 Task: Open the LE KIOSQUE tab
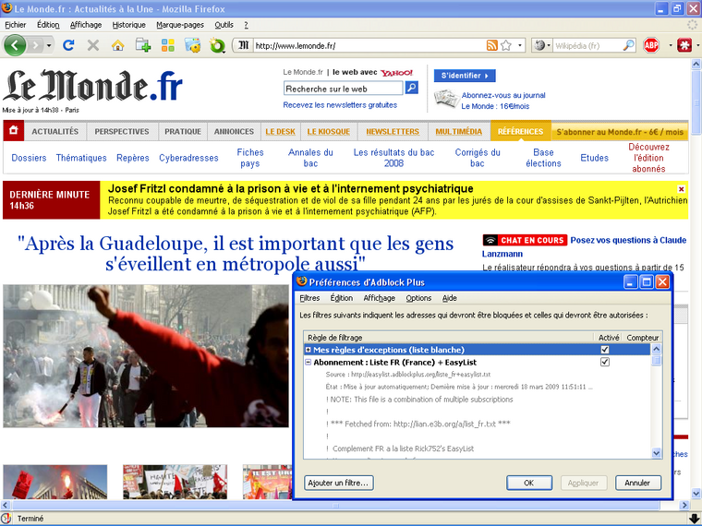coord(328,131)
